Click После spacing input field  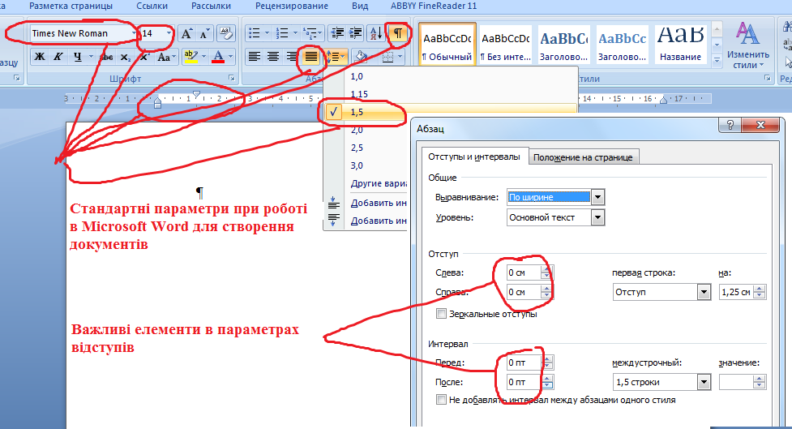coord(524,382)
